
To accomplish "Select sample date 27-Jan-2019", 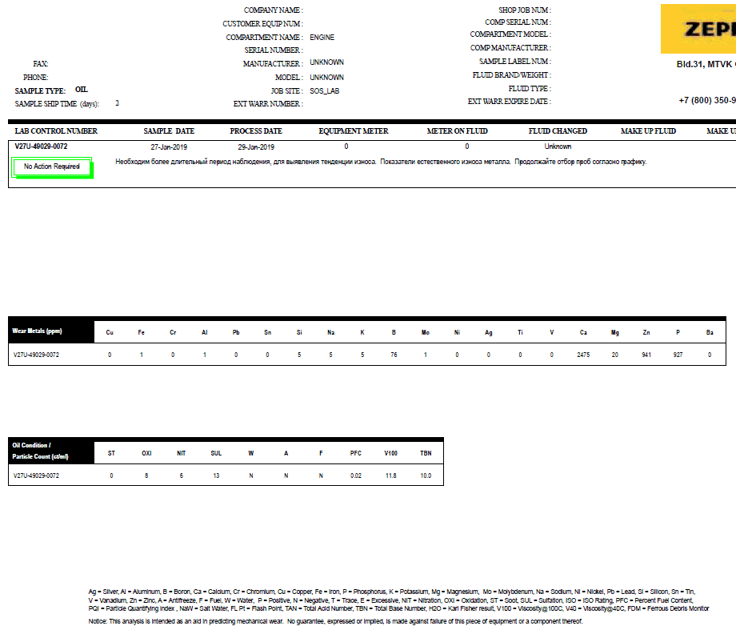I will pos(169,147).
